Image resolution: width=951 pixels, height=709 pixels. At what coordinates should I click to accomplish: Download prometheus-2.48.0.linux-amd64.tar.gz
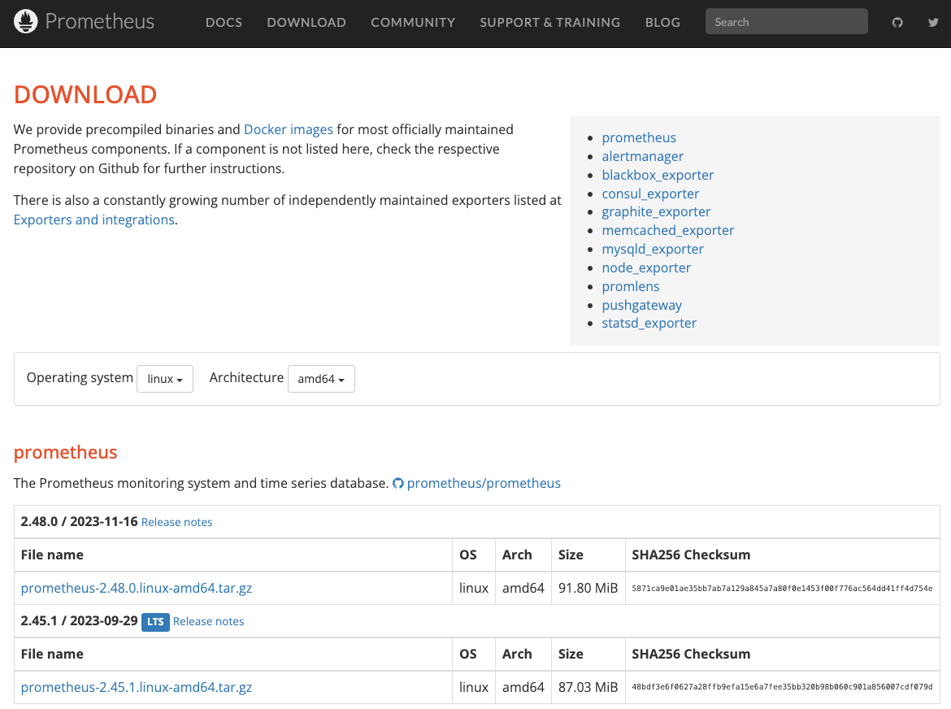[137, 589]
